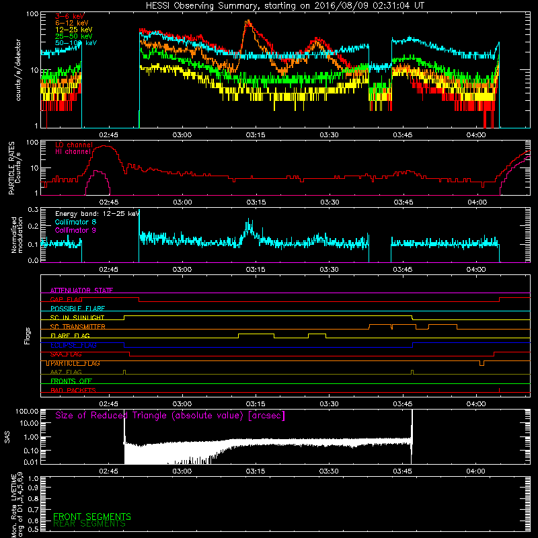The height and width of the screenshot is (538, 538).
Task: Click the 0.9 tick of livetime panel
Action: point(33,488)
